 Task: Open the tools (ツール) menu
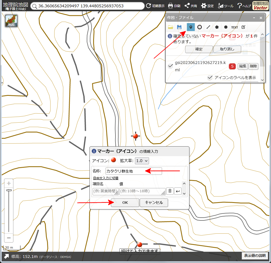226,6
